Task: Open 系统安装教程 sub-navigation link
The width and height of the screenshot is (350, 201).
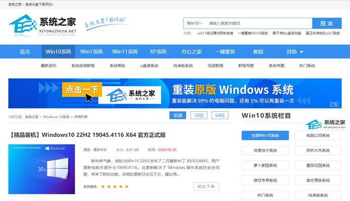Action: click(x=83, y=65)
